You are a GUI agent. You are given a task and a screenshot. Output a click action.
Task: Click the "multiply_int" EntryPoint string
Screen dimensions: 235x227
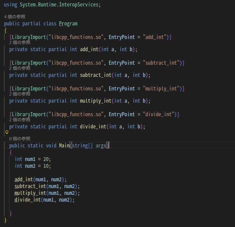161,89
